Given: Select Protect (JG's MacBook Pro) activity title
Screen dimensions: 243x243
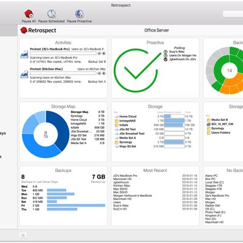Looking at the screenshot, I should pos(50,49).
